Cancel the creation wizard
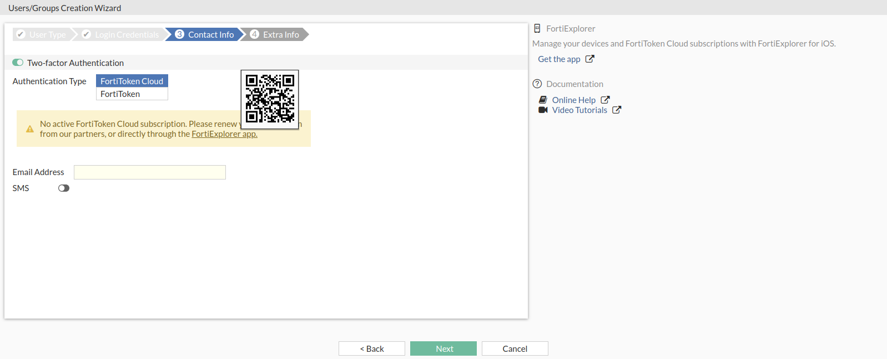This screenshot has width=887, height=359. (515, 348)
